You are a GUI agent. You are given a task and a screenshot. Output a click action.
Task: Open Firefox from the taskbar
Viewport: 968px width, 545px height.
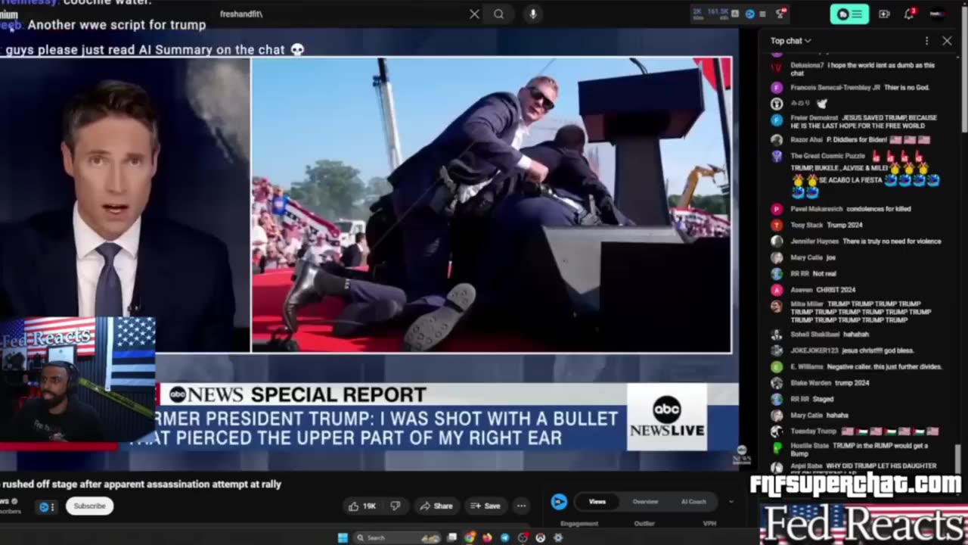(487, 537)
